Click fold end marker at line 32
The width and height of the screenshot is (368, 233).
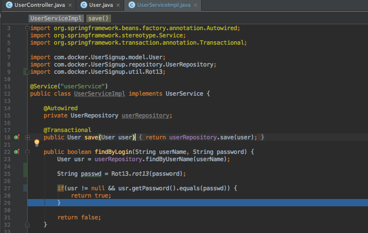pos(28,224)
